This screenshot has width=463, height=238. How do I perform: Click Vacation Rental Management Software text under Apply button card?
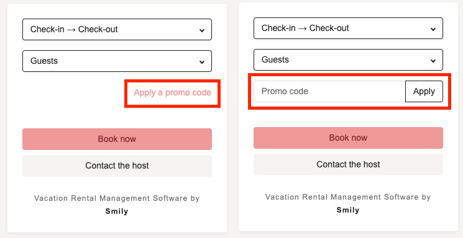(x=342, y=196)
